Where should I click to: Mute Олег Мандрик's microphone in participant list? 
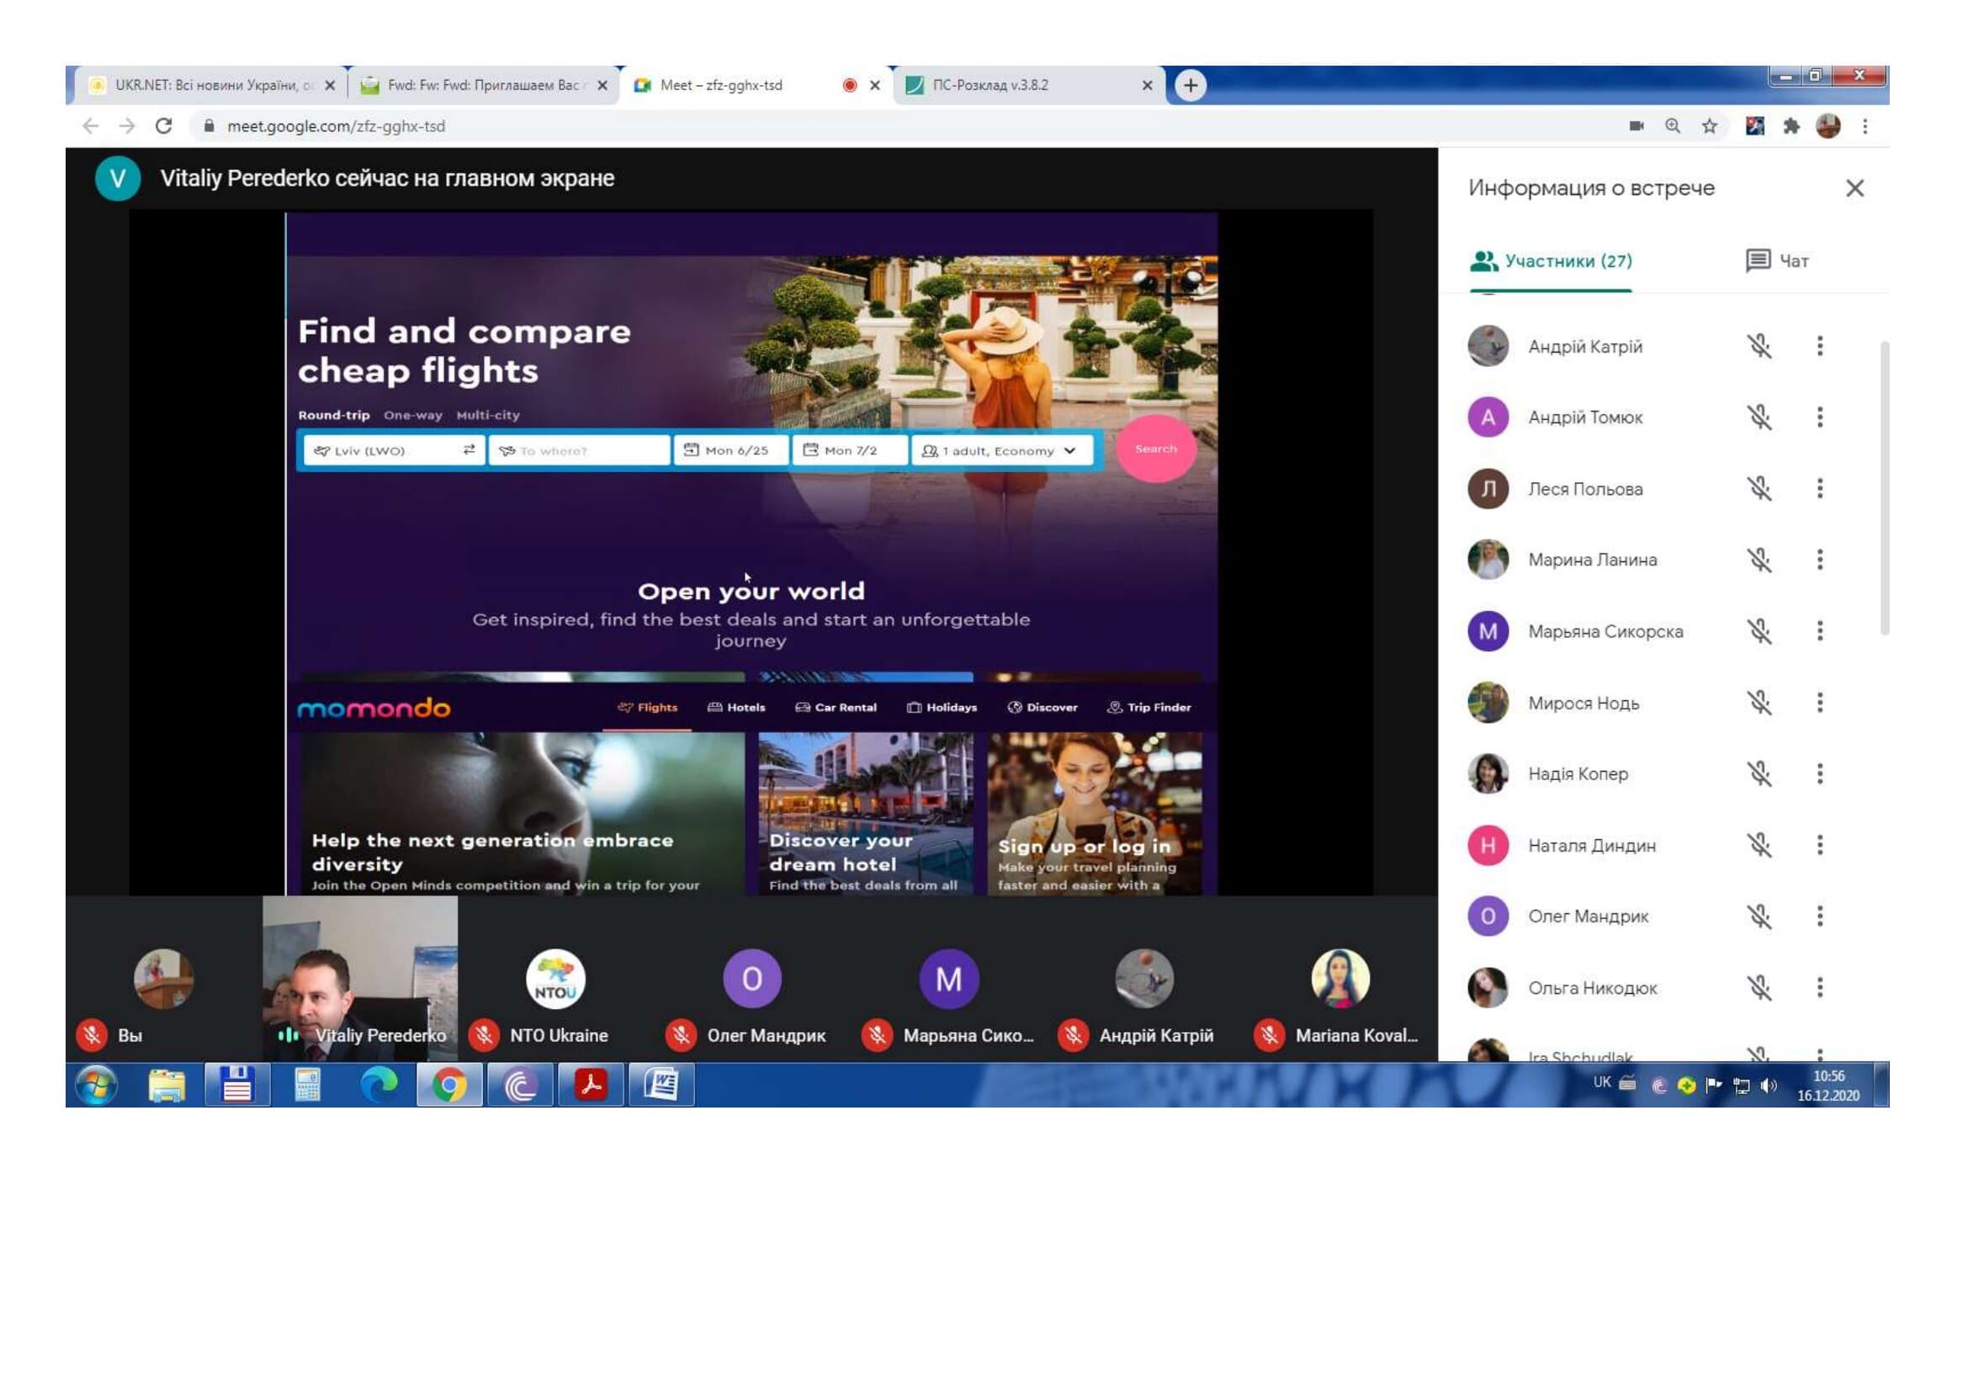pyautogui.click(x=1758, y=916)
